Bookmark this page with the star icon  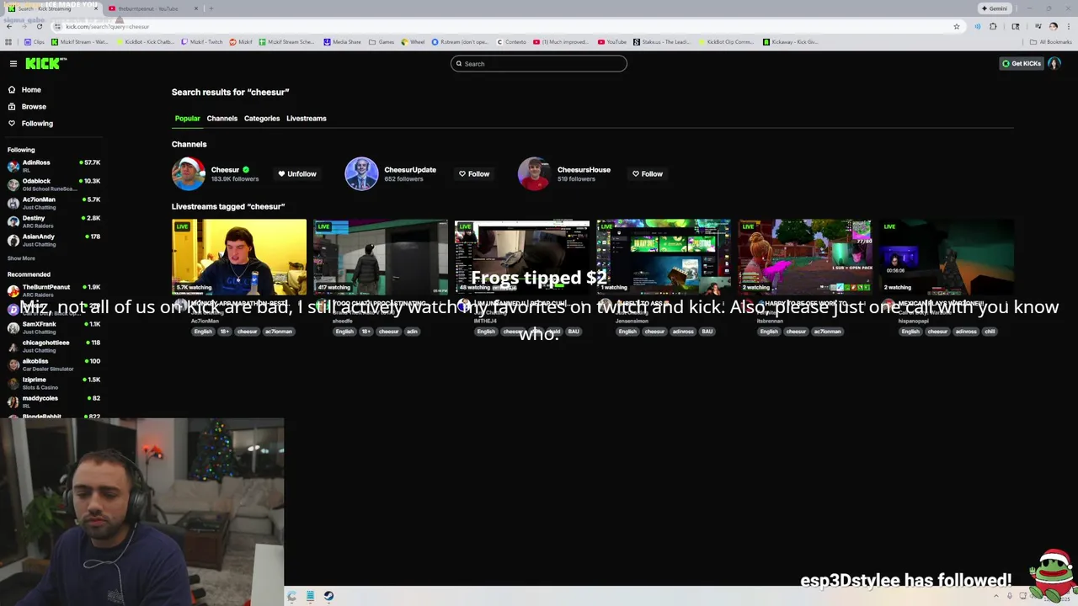(956, 27)
